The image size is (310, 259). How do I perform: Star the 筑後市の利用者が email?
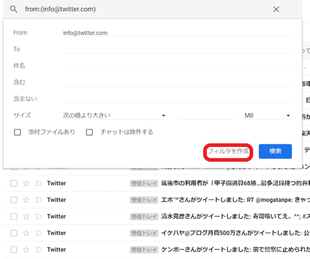(26, 184)
